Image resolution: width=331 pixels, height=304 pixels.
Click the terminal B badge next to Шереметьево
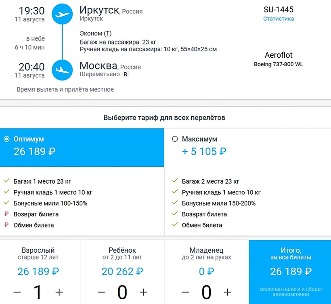pos(125,74)
